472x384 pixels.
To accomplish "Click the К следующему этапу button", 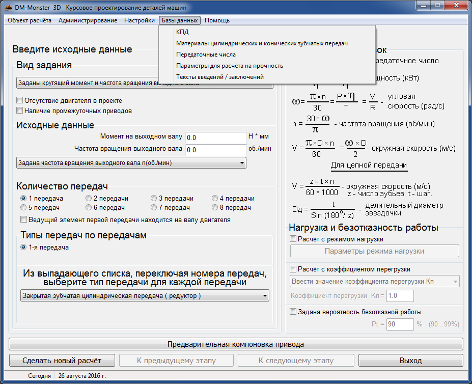I will point(296,361).
